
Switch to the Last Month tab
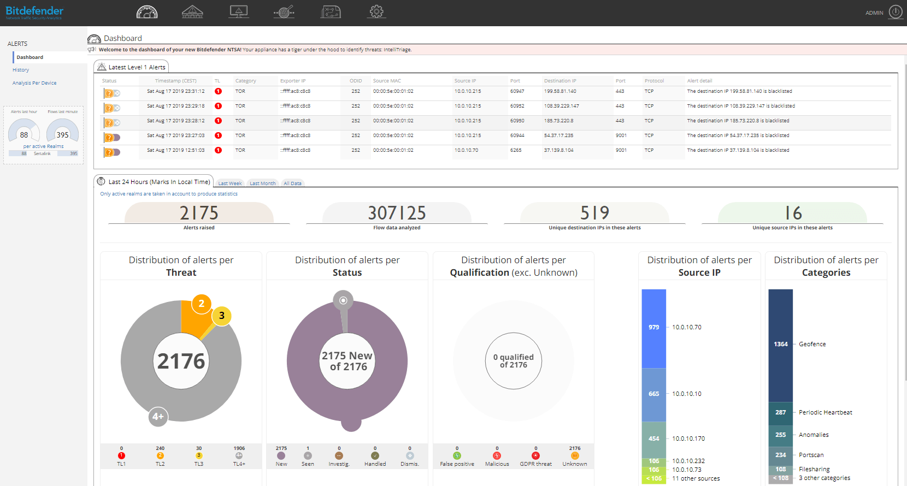click(x=262, y=183)
